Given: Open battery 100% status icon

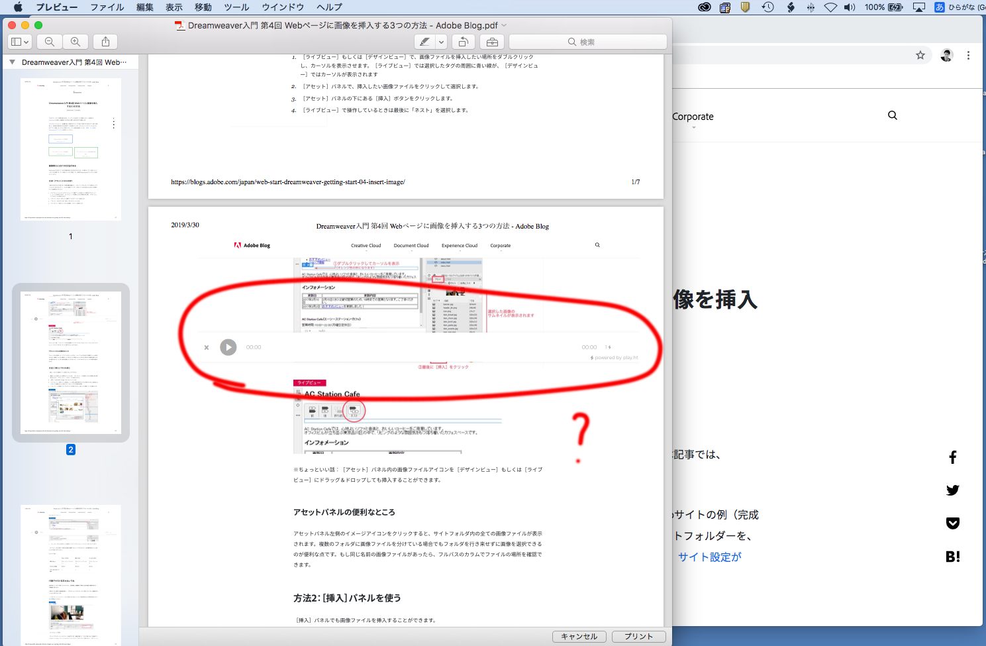Looking at the screenshot, I should 883,7.
